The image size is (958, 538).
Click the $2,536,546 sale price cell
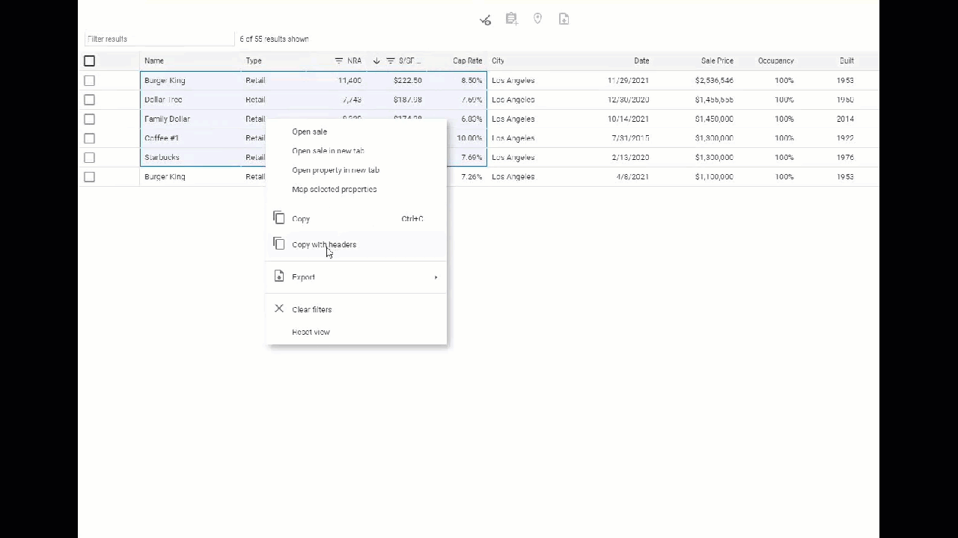714,80
